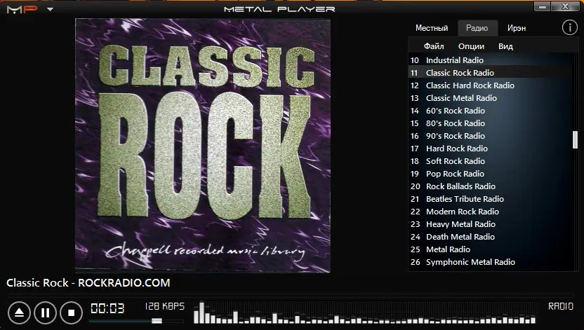Screen dimensions: 584x330
Task: Stop playback with the stop button
Action: tap(71, 312)
